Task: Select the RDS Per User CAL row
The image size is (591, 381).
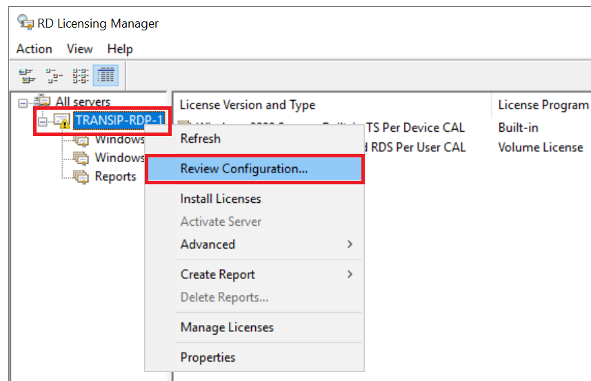Action: (x=415, y=147)
